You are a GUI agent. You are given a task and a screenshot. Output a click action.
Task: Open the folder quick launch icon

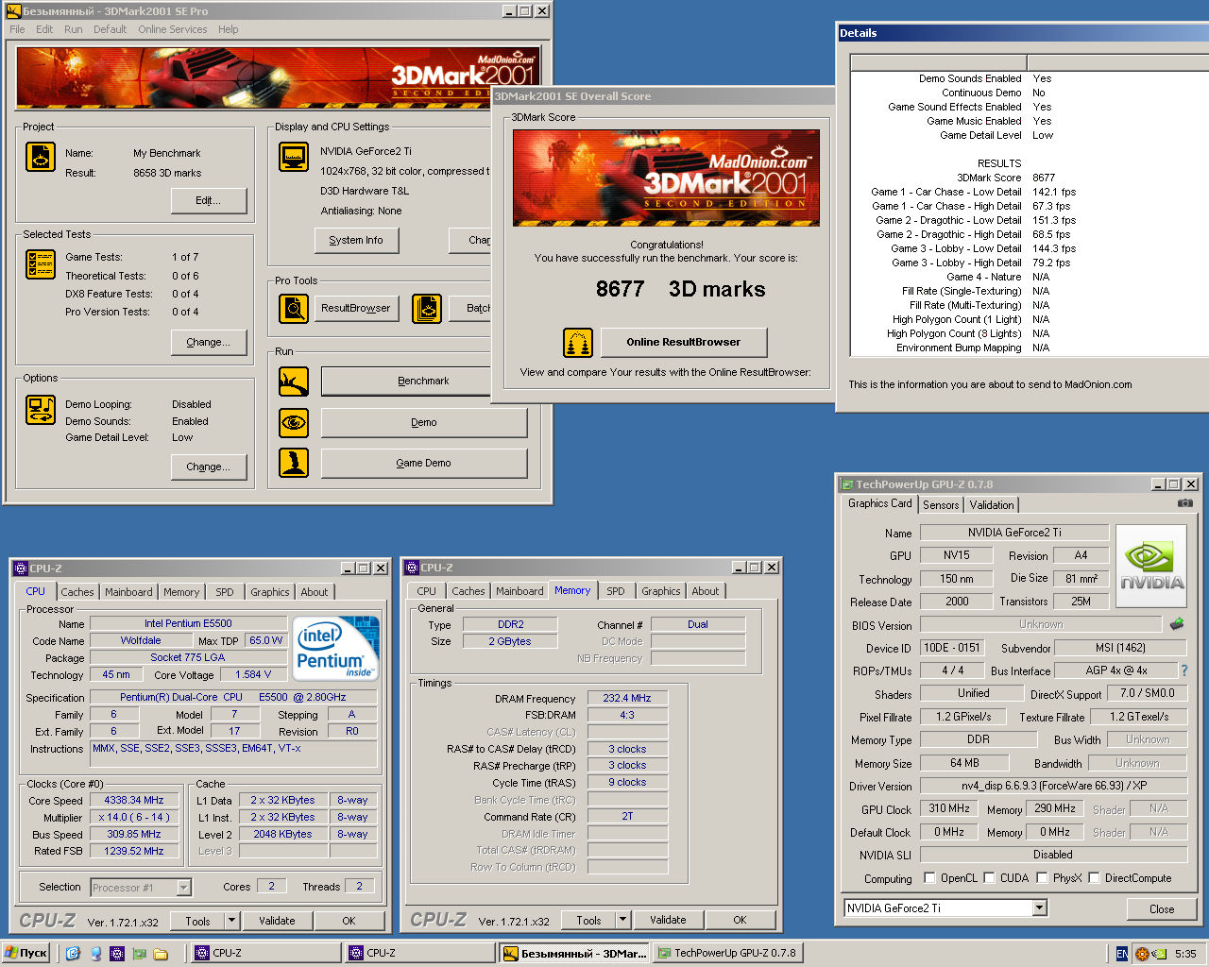click(x=161, y=954)
